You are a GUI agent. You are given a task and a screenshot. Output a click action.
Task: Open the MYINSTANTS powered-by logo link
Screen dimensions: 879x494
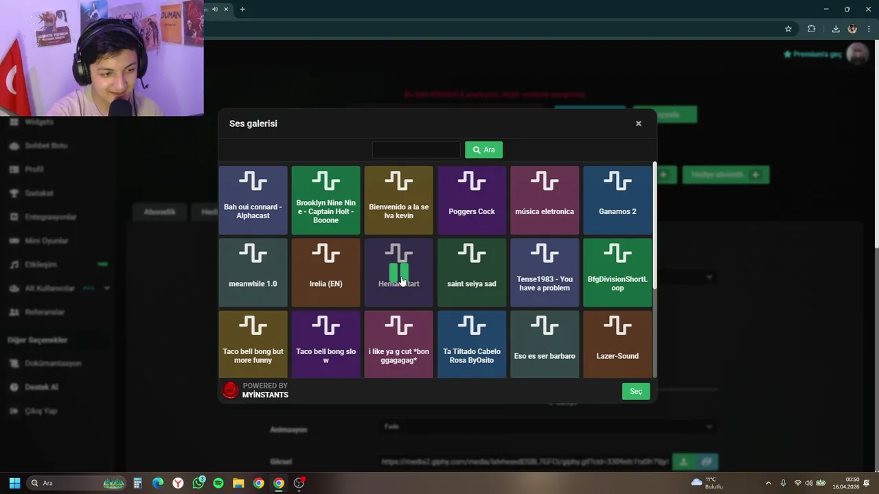[265, 390]
